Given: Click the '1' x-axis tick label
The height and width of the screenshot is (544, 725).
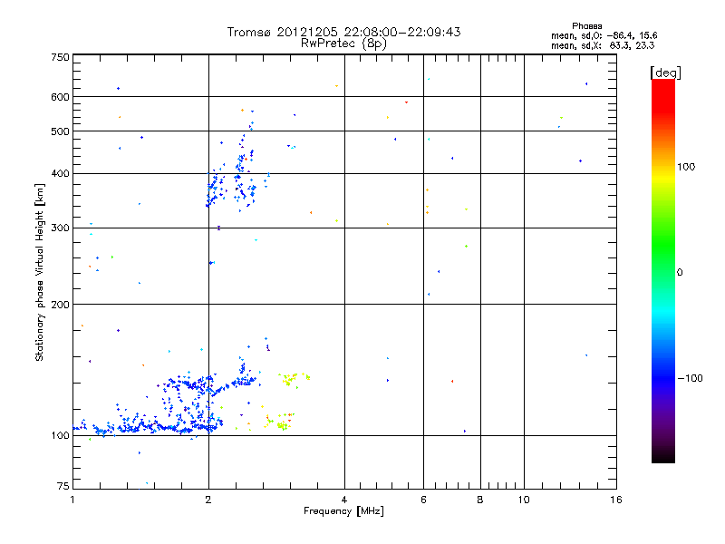Looking at the screenshot, I should 72,500.
